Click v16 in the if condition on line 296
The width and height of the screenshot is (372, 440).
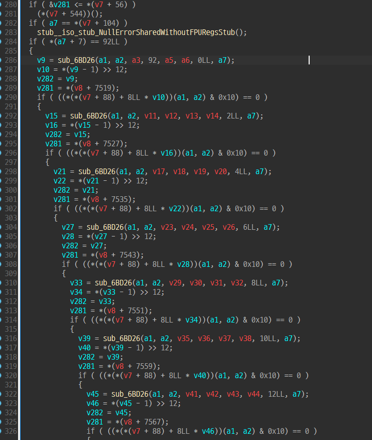[x=167, y=153]
